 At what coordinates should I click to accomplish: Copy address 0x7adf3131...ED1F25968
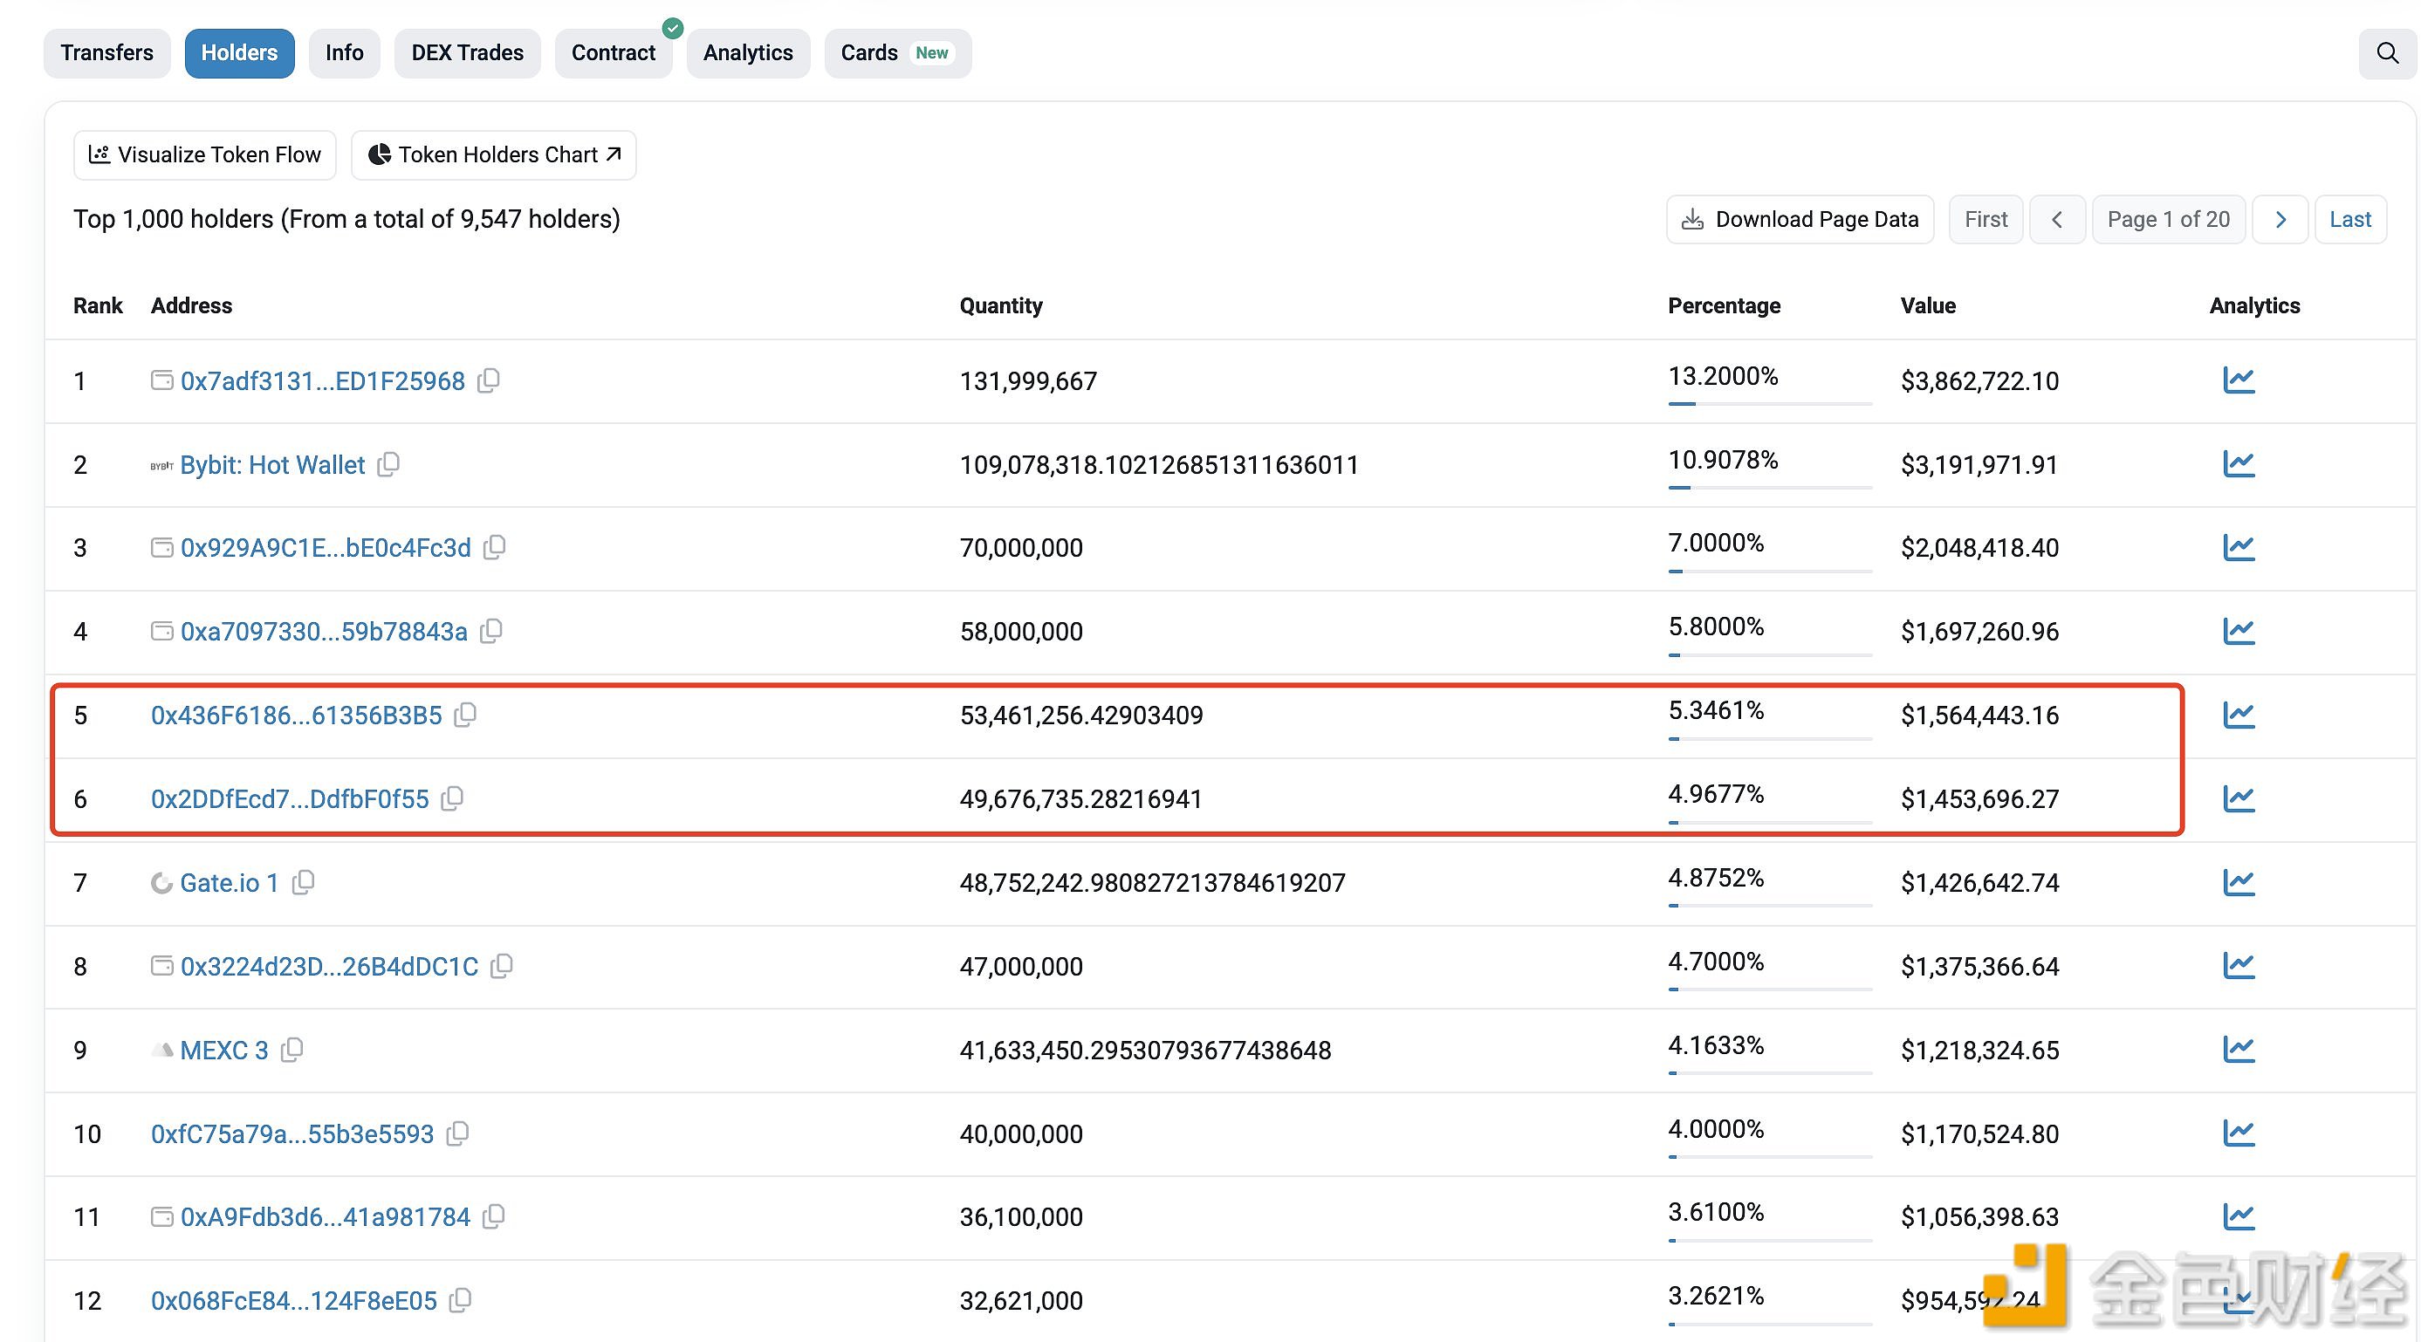click(489, 380)
